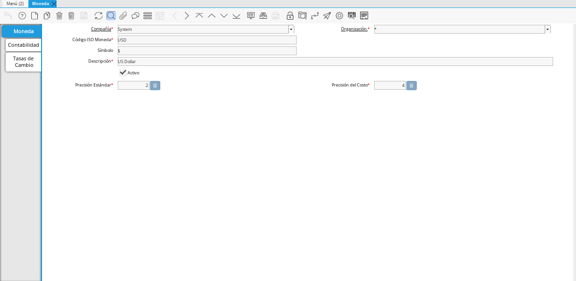Screen dimensions: 576x281
Task: Click the calendar history records icon
Action: pyautogui.click(x=160, y=15)
